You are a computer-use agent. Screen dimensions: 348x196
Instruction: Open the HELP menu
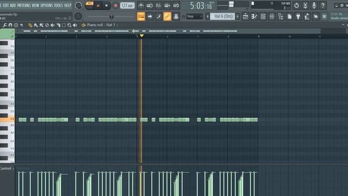67,5
